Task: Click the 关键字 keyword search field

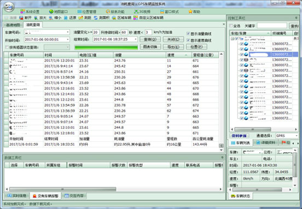Action: click(x=272, y=26)
